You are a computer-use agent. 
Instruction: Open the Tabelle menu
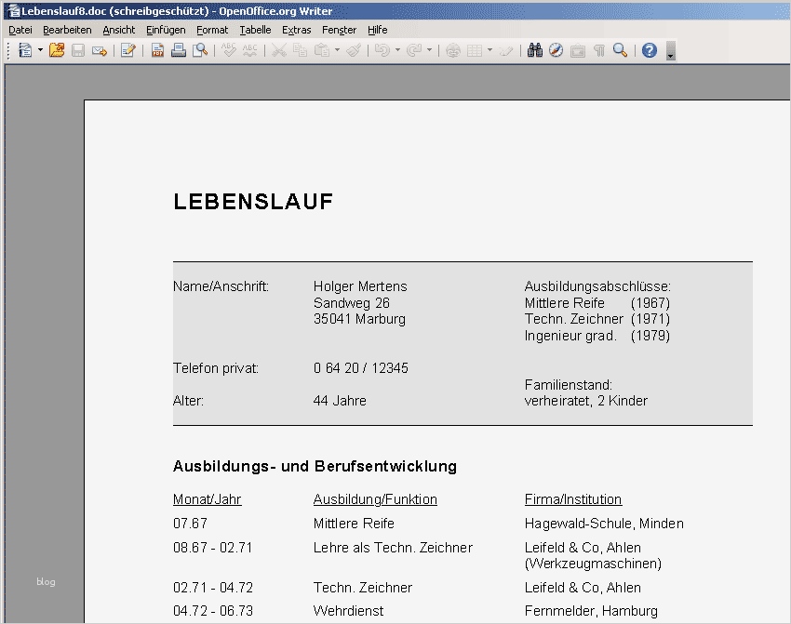(x=255, y=30)
